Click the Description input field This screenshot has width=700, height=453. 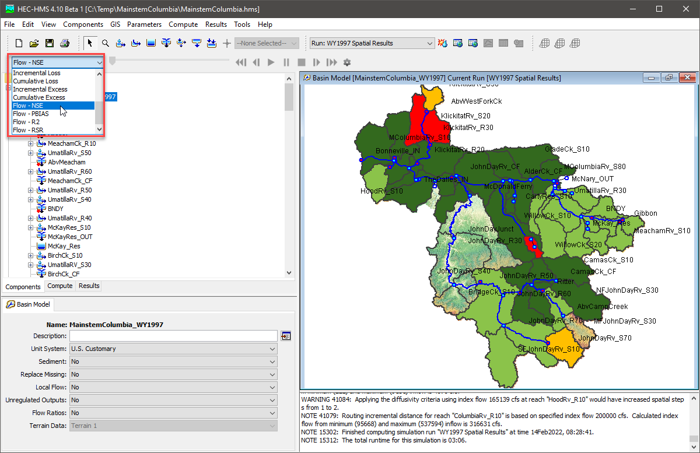click(173, 336)
